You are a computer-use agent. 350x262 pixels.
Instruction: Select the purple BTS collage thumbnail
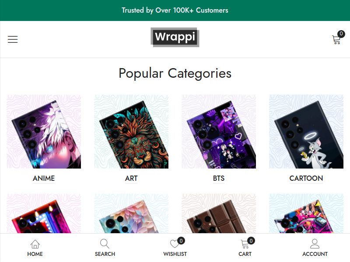coord(219,131)
